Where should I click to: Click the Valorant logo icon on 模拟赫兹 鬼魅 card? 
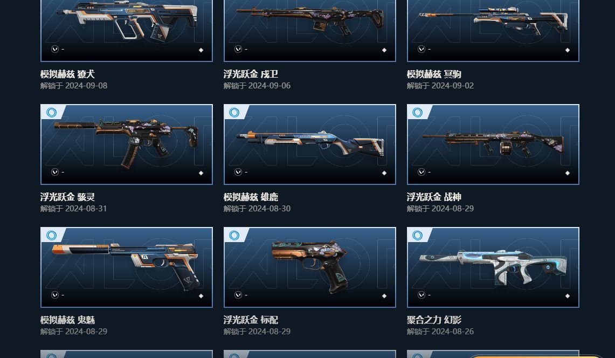55,295
